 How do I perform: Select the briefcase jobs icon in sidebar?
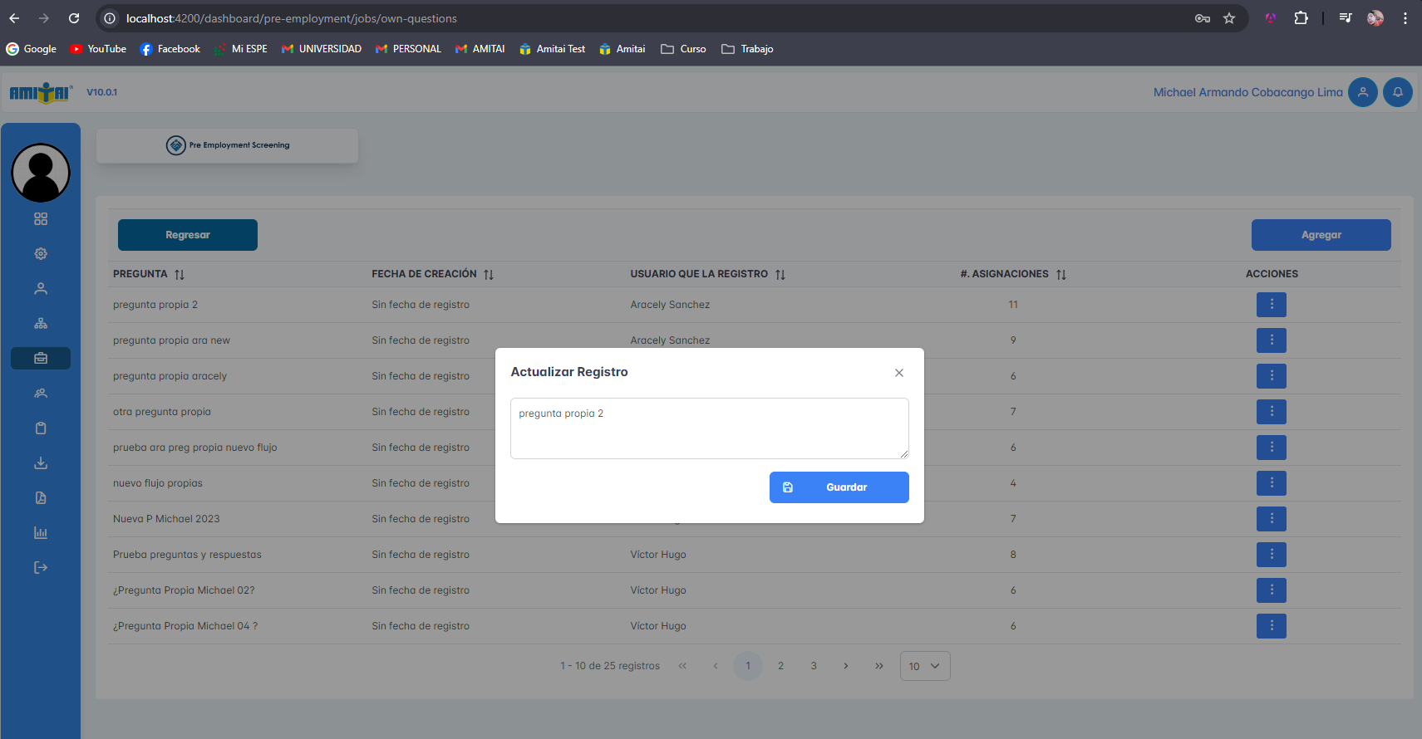click(41, 359)
